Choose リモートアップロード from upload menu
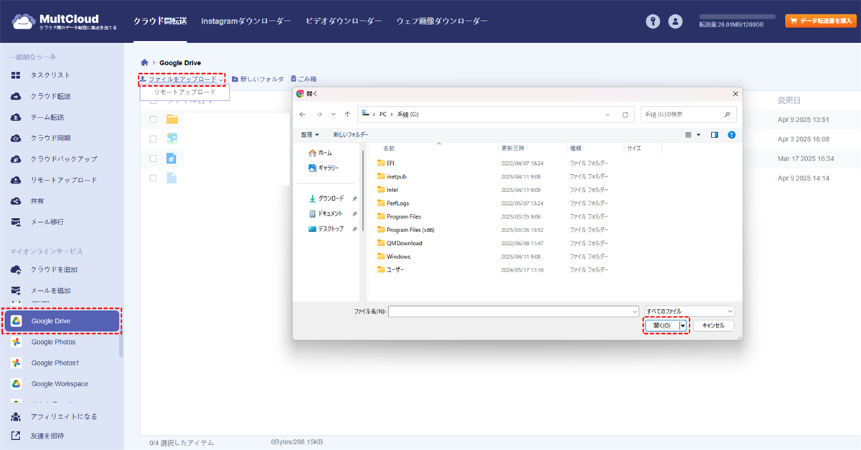The width and height of the screenshot is (861, 450). click(x=184, y=92)
